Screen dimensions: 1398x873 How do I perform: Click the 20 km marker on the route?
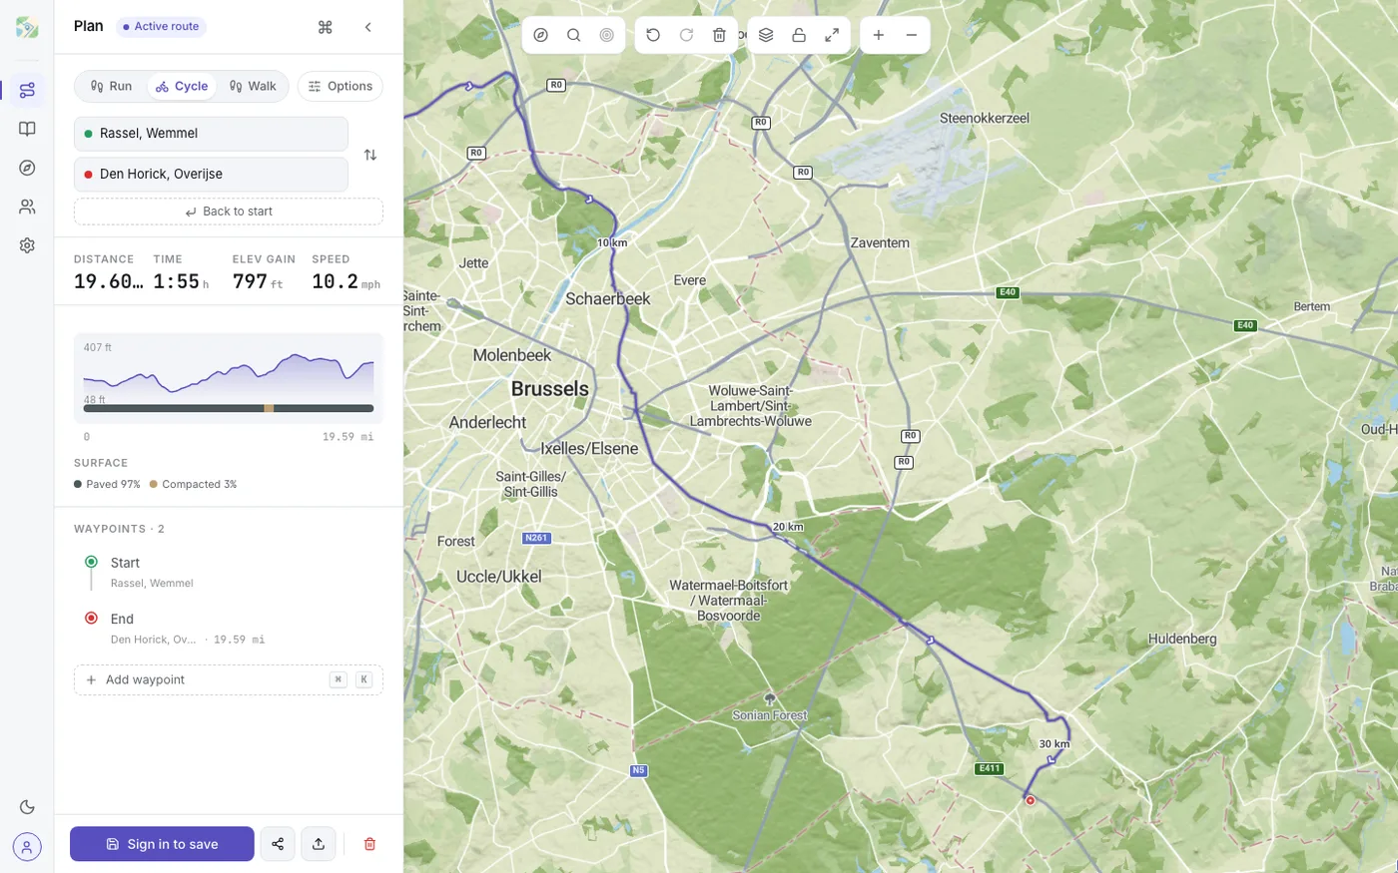pos(788,527)
